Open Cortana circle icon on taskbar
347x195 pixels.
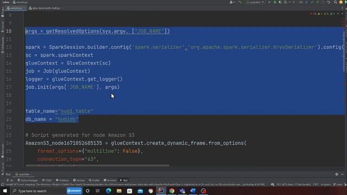(88, 191)
